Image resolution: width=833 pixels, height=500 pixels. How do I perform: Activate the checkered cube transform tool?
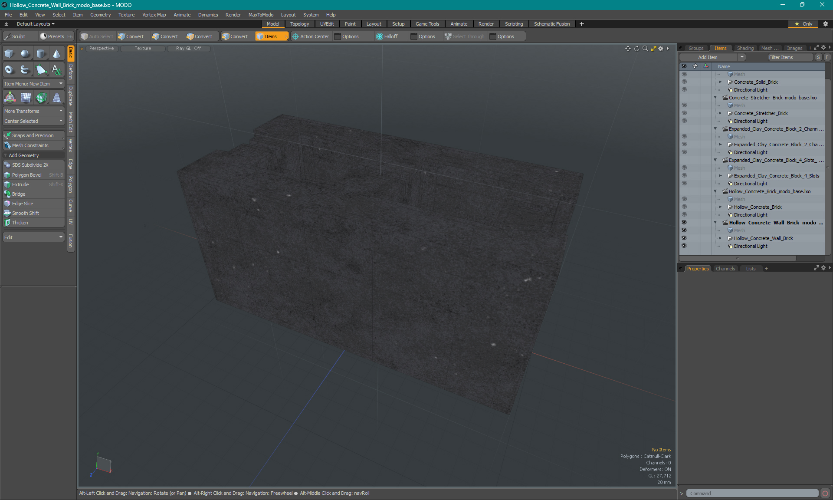point(41,98)
